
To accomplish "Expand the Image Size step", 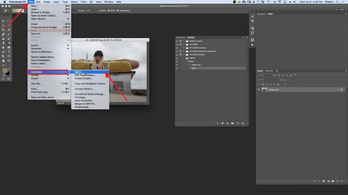I will click(x=189, y=65).
